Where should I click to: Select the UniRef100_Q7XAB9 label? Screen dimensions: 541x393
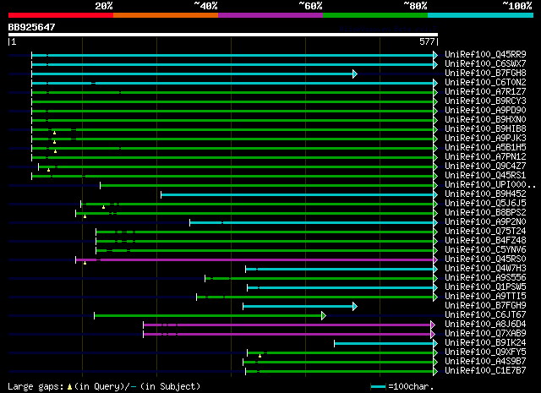(x=485, y=334)
